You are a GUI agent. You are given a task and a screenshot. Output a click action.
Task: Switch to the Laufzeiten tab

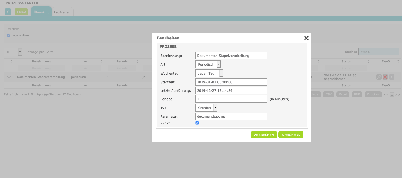(62, 12)
